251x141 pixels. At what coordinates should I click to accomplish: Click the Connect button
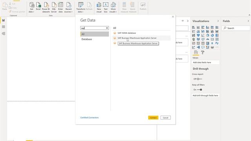coord(153,117)
